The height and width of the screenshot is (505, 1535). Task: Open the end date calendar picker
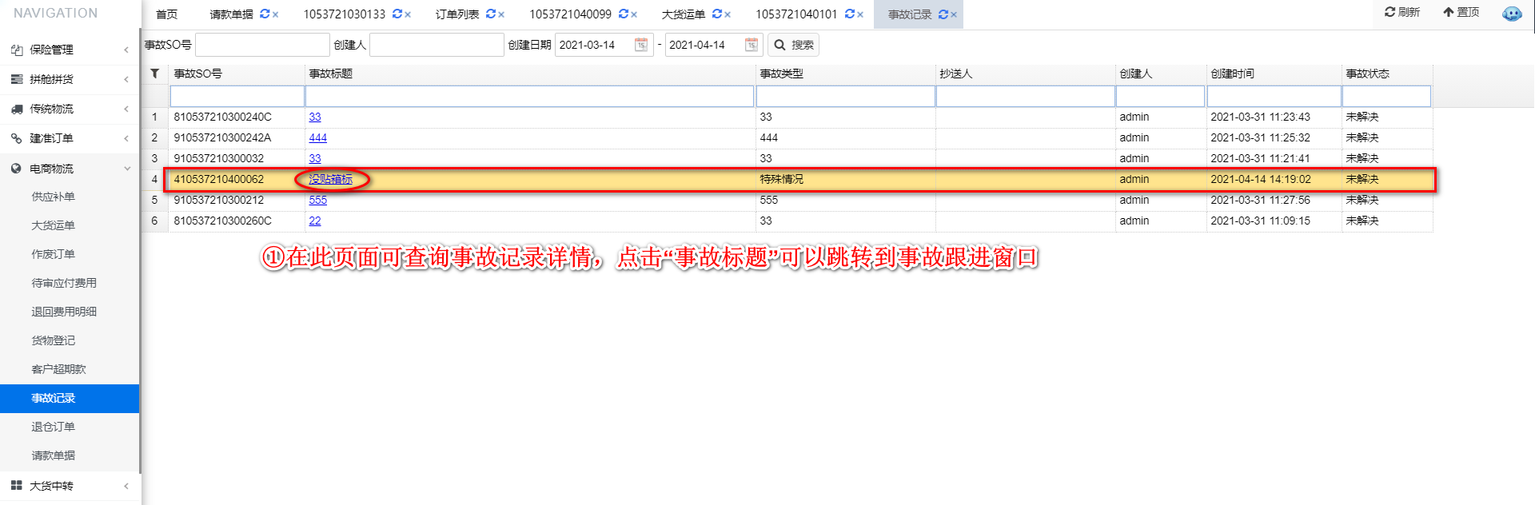[752, 45]
